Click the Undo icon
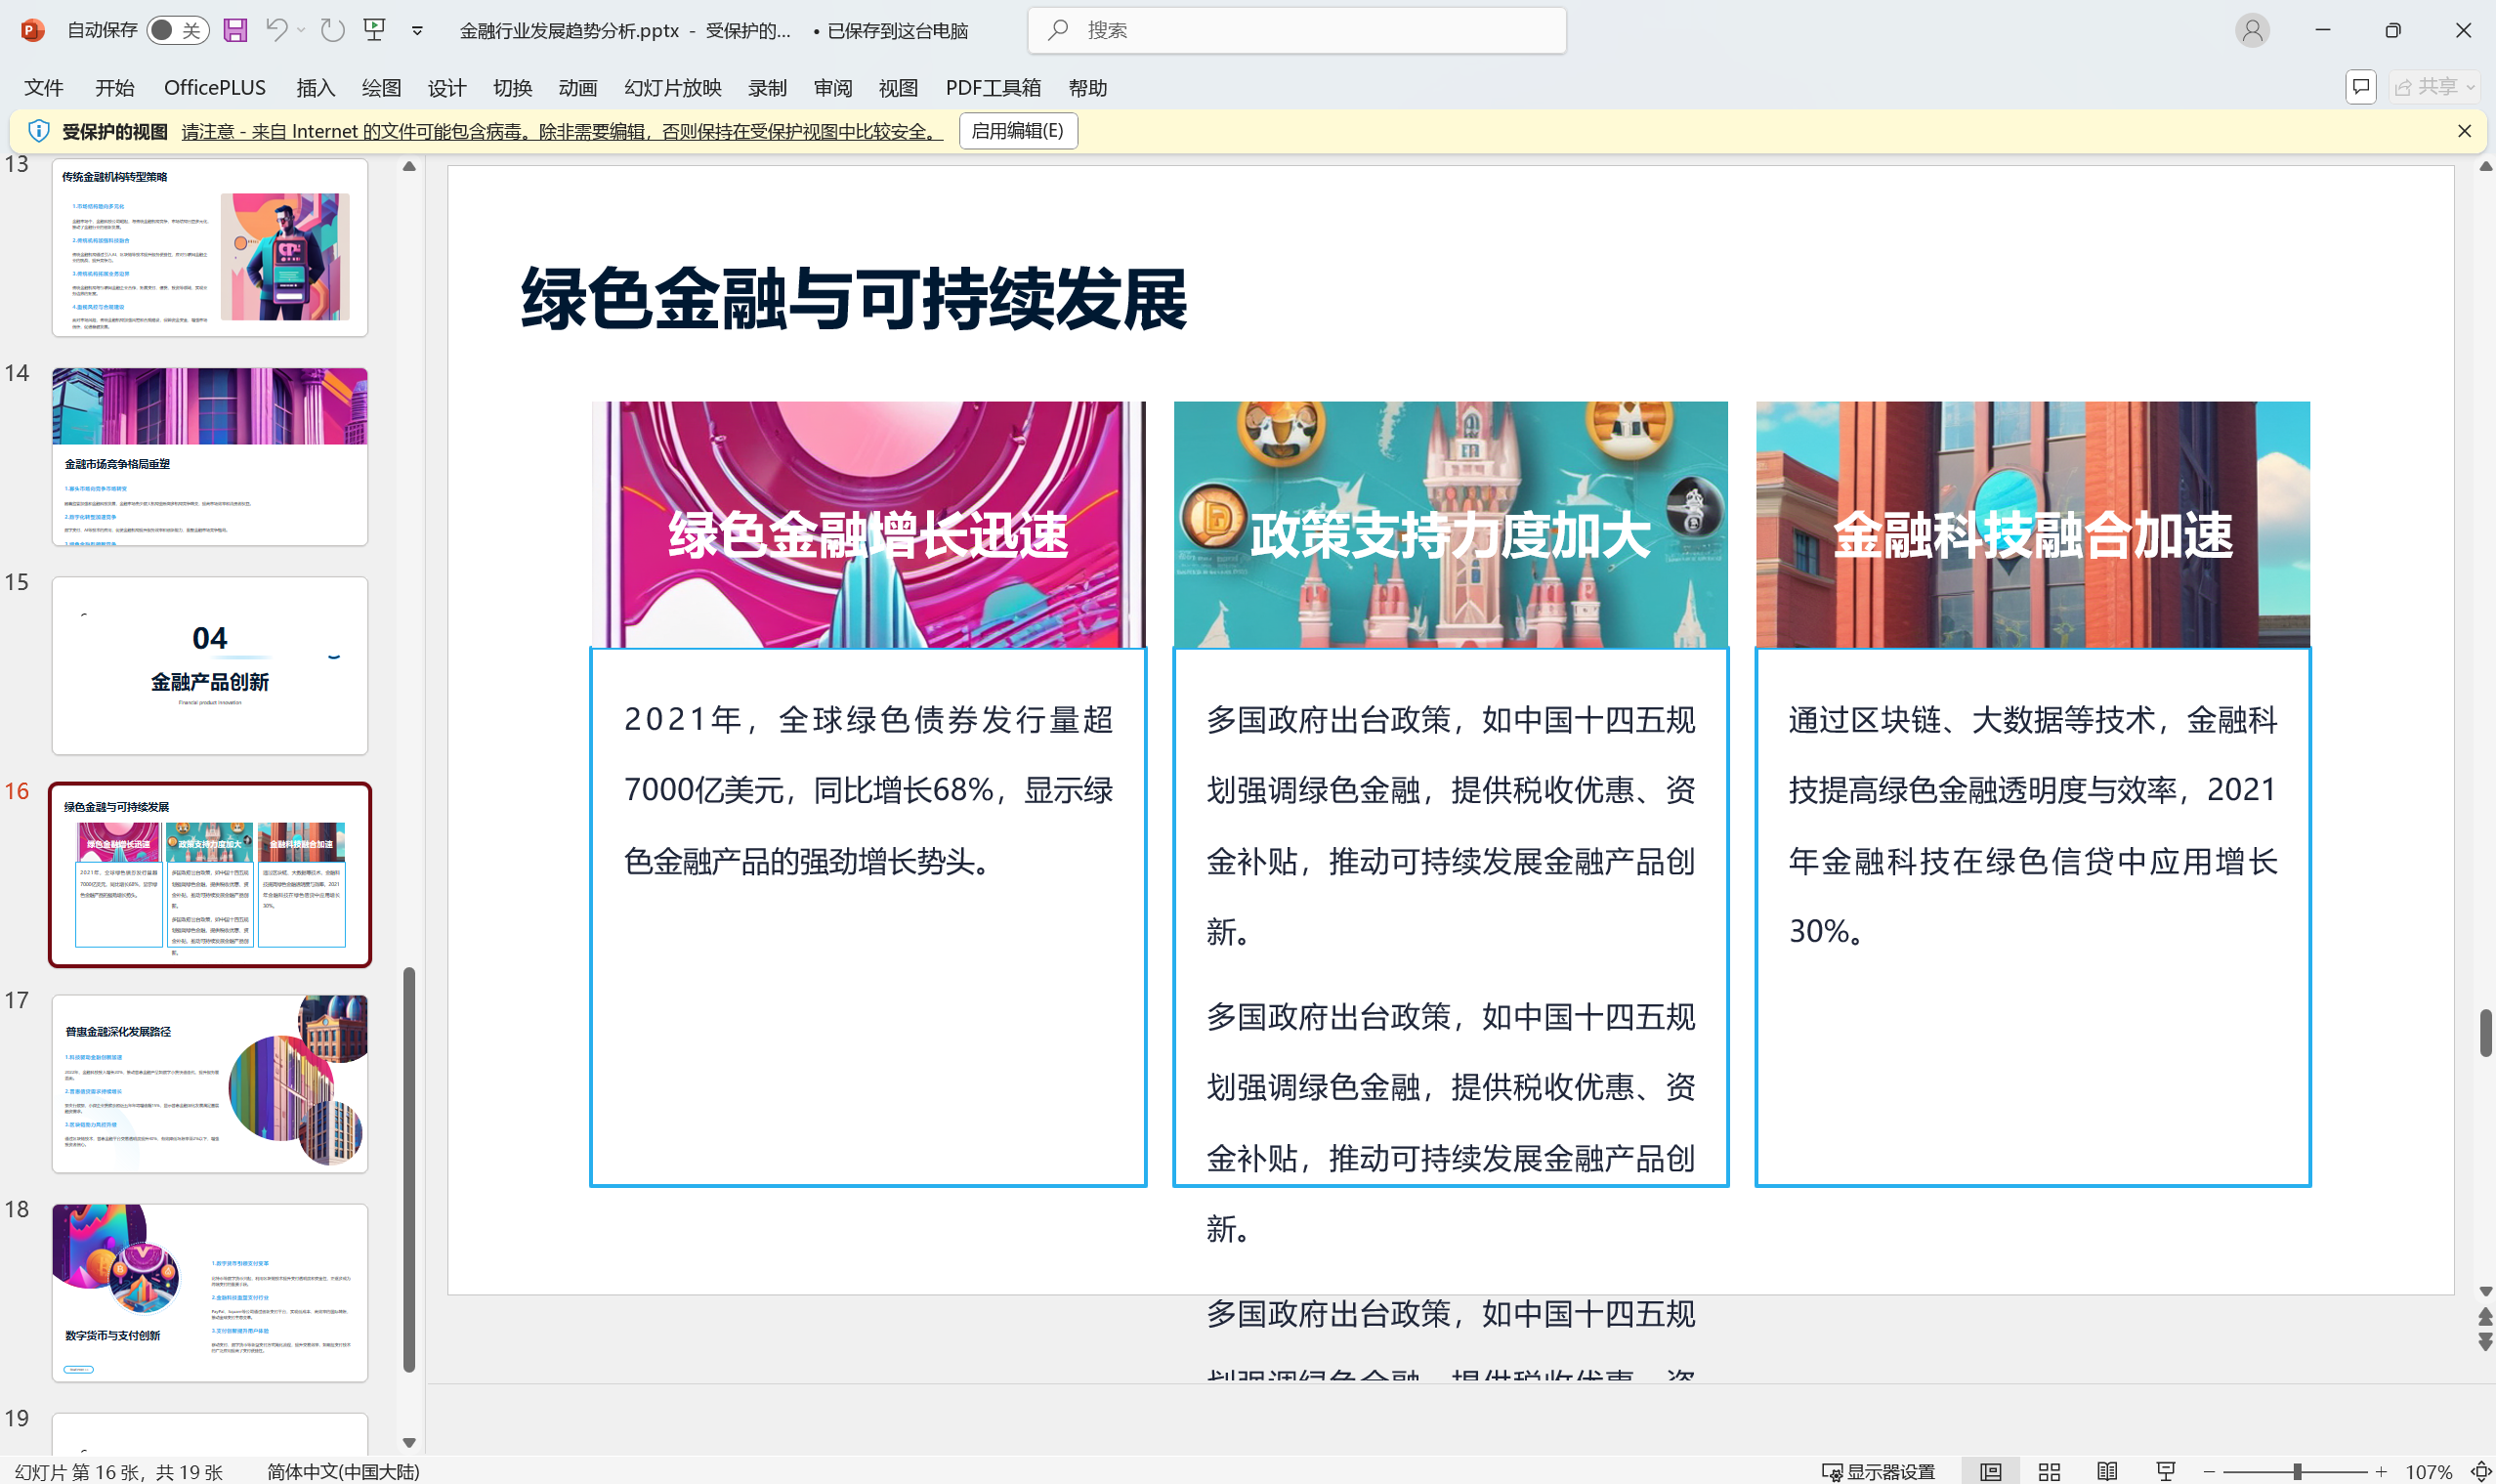 [x=277, y=31]
